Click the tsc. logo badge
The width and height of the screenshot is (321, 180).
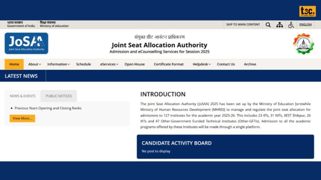click(307, 11)
